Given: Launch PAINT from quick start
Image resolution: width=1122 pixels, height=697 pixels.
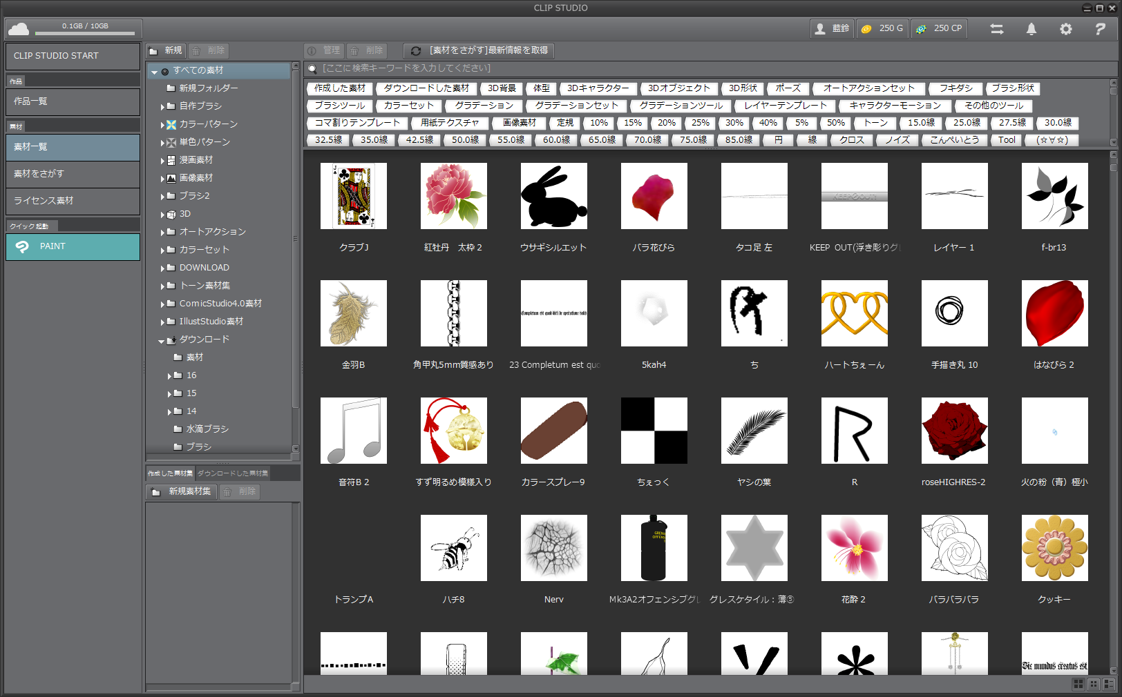Looking at the screenshot, I should click(73, 246).
